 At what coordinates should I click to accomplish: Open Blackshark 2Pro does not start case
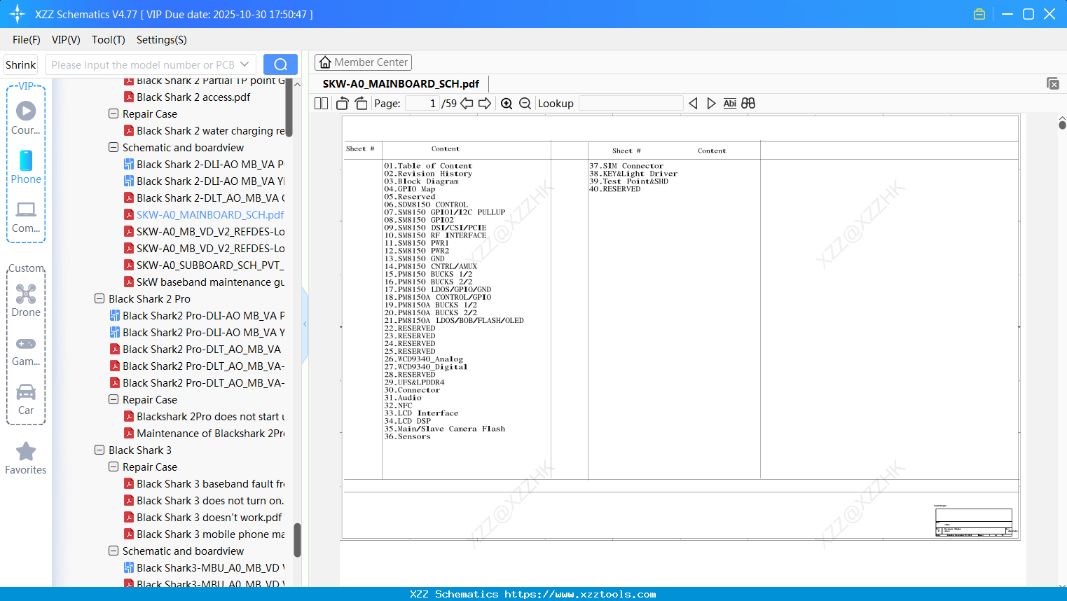pos(204,416)
